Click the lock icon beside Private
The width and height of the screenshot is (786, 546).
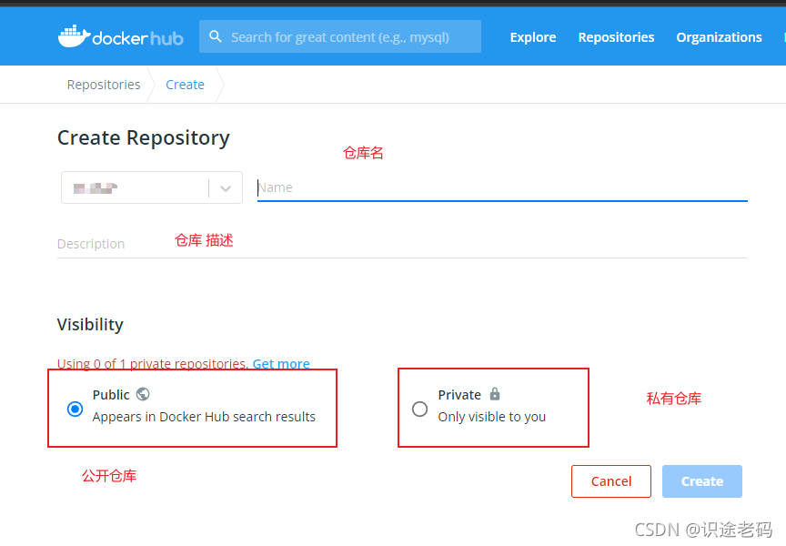[495, 394]
